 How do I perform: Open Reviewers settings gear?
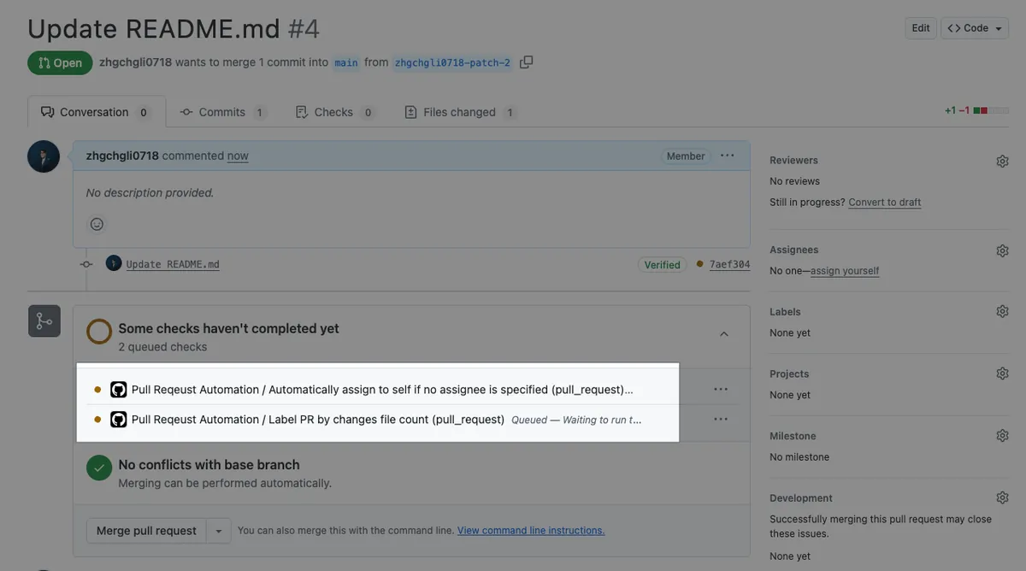pos(1002,161)
